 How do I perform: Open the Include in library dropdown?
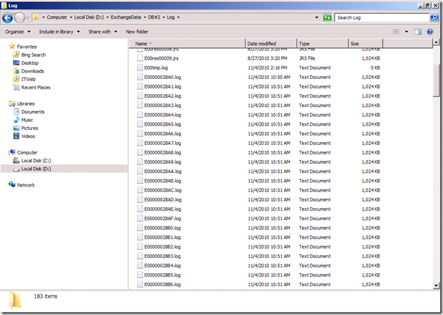(x=59, y=32)
